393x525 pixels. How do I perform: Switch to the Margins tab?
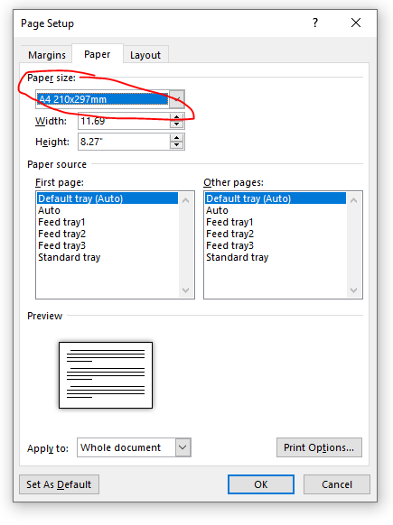tap(47, 55)
